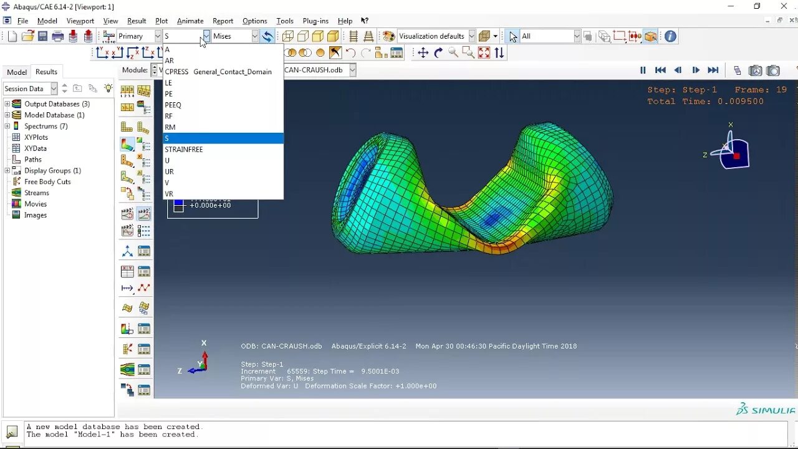Viewport: 798px width, 449px height.
Task: Select the Pan view tool
Action: pyautogui.click(x=423, y=53)
